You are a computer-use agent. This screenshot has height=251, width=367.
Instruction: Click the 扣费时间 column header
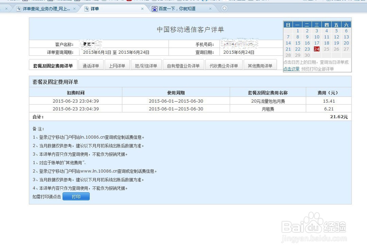[x=76, y=92]
